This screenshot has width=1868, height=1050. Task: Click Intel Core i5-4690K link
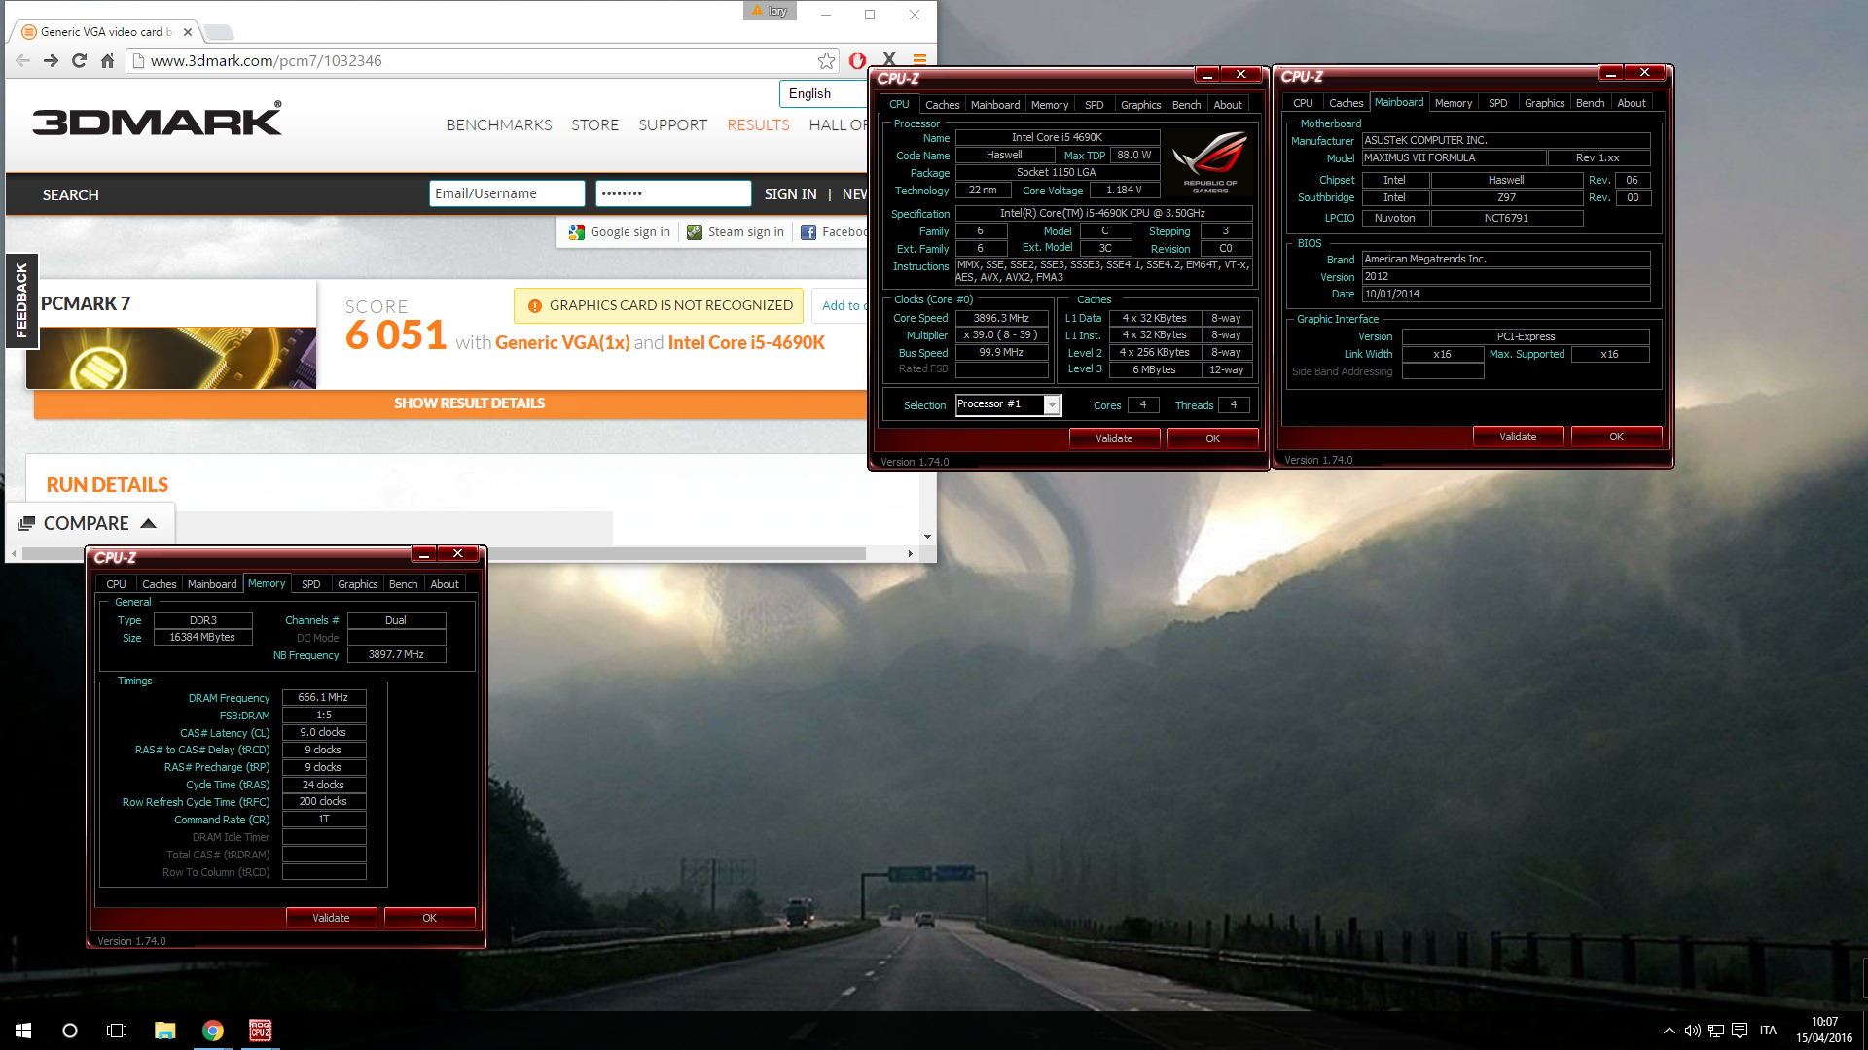pyautogui.click(x=746, y=342)
